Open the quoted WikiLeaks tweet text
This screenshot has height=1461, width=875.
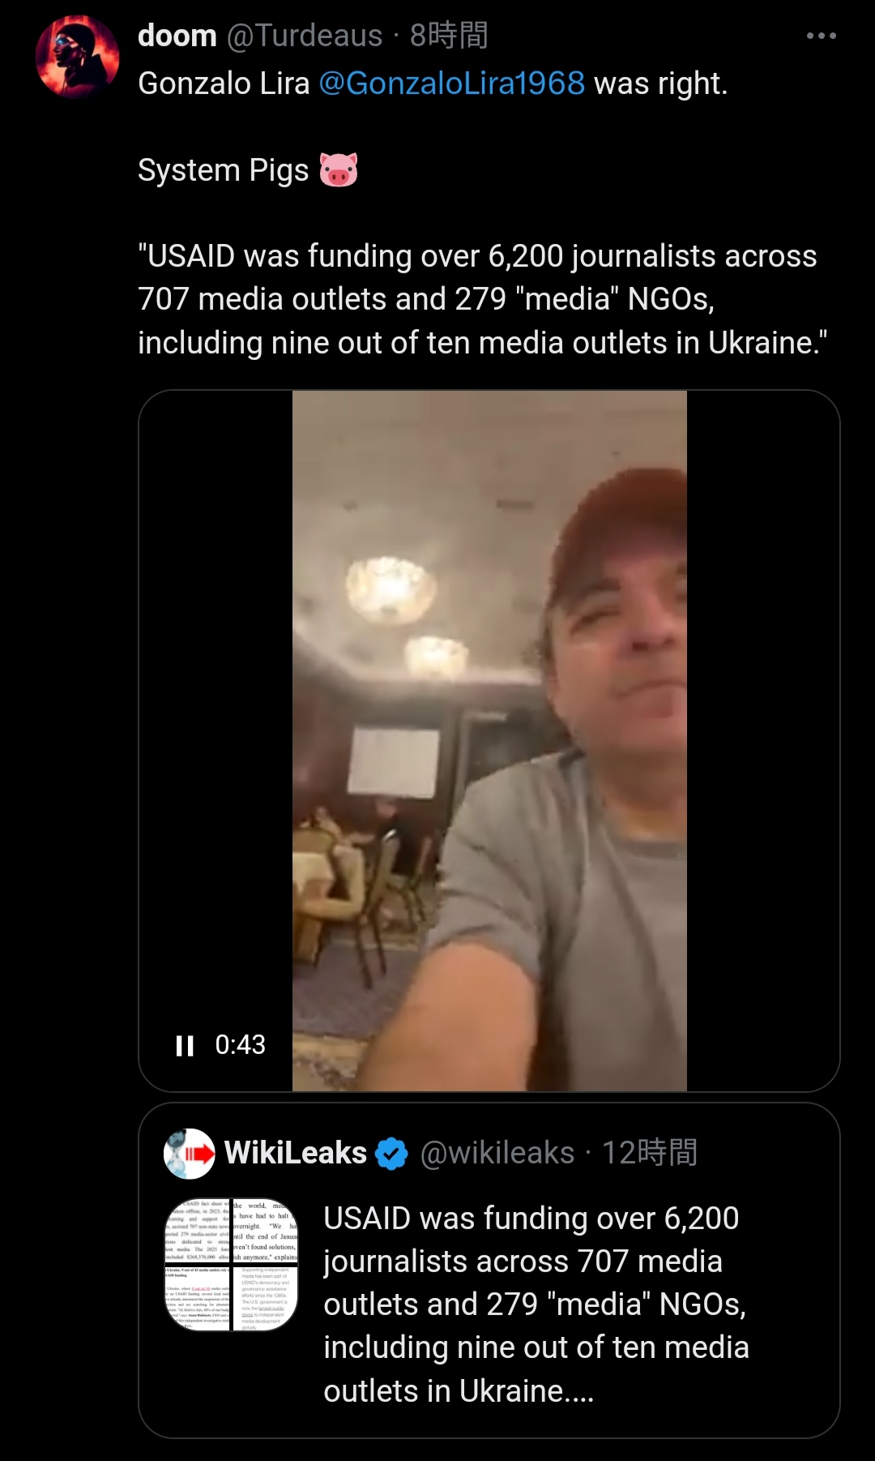[x=536, y=1305]
